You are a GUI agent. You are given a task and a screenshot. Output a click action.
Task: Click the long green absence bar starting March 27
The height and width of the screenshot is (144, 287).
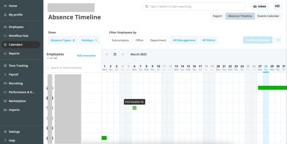click(x=272, y=88)
